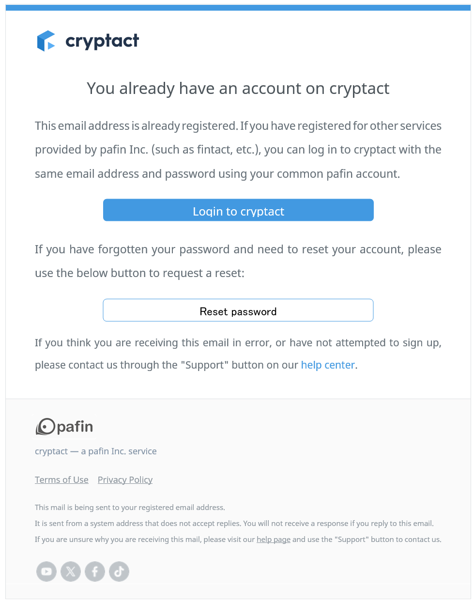Click 'cryptact — a pafin Inc. service' tagline
This screenshot has height=603, width=474.
coord(96,451)
